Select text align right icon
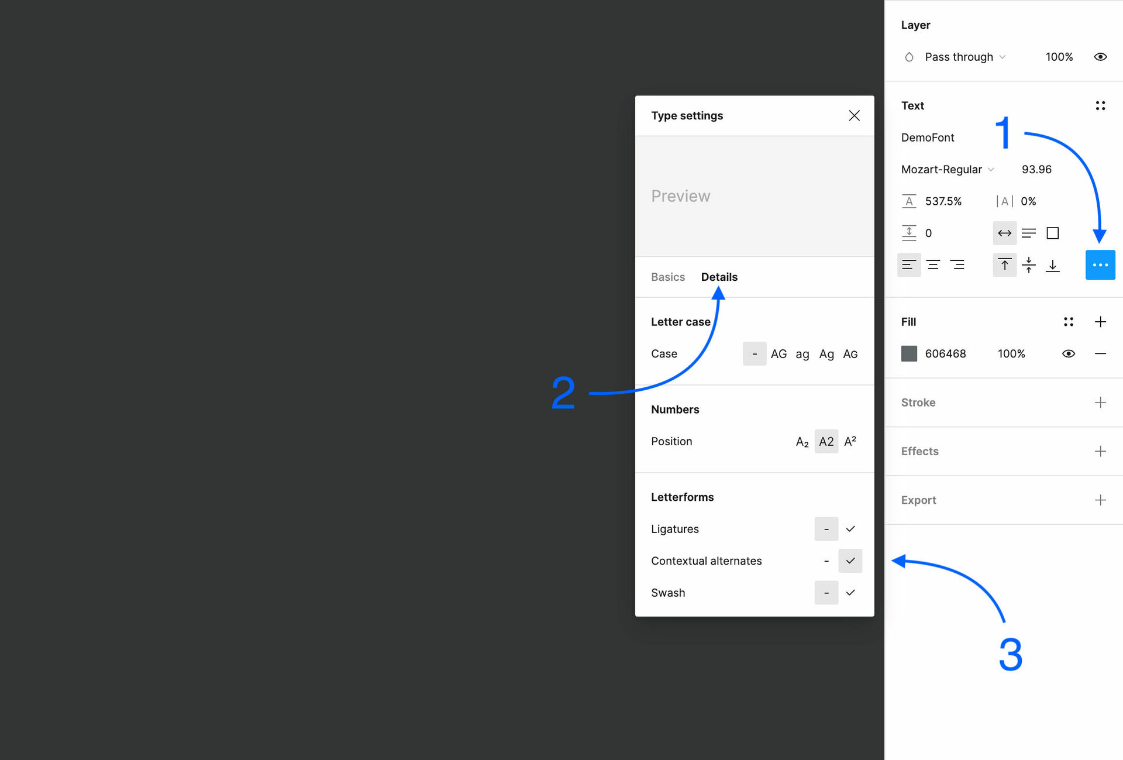 (957, 265)
